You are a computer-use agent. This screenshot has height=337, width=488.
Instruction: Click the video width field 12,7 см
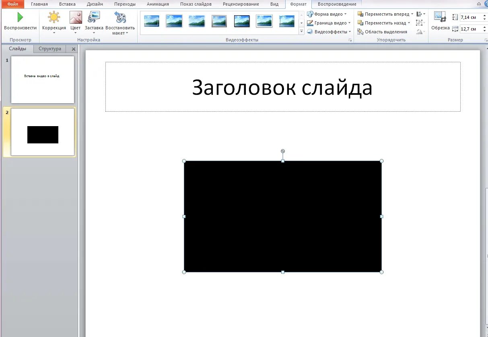tap(470, 29)
